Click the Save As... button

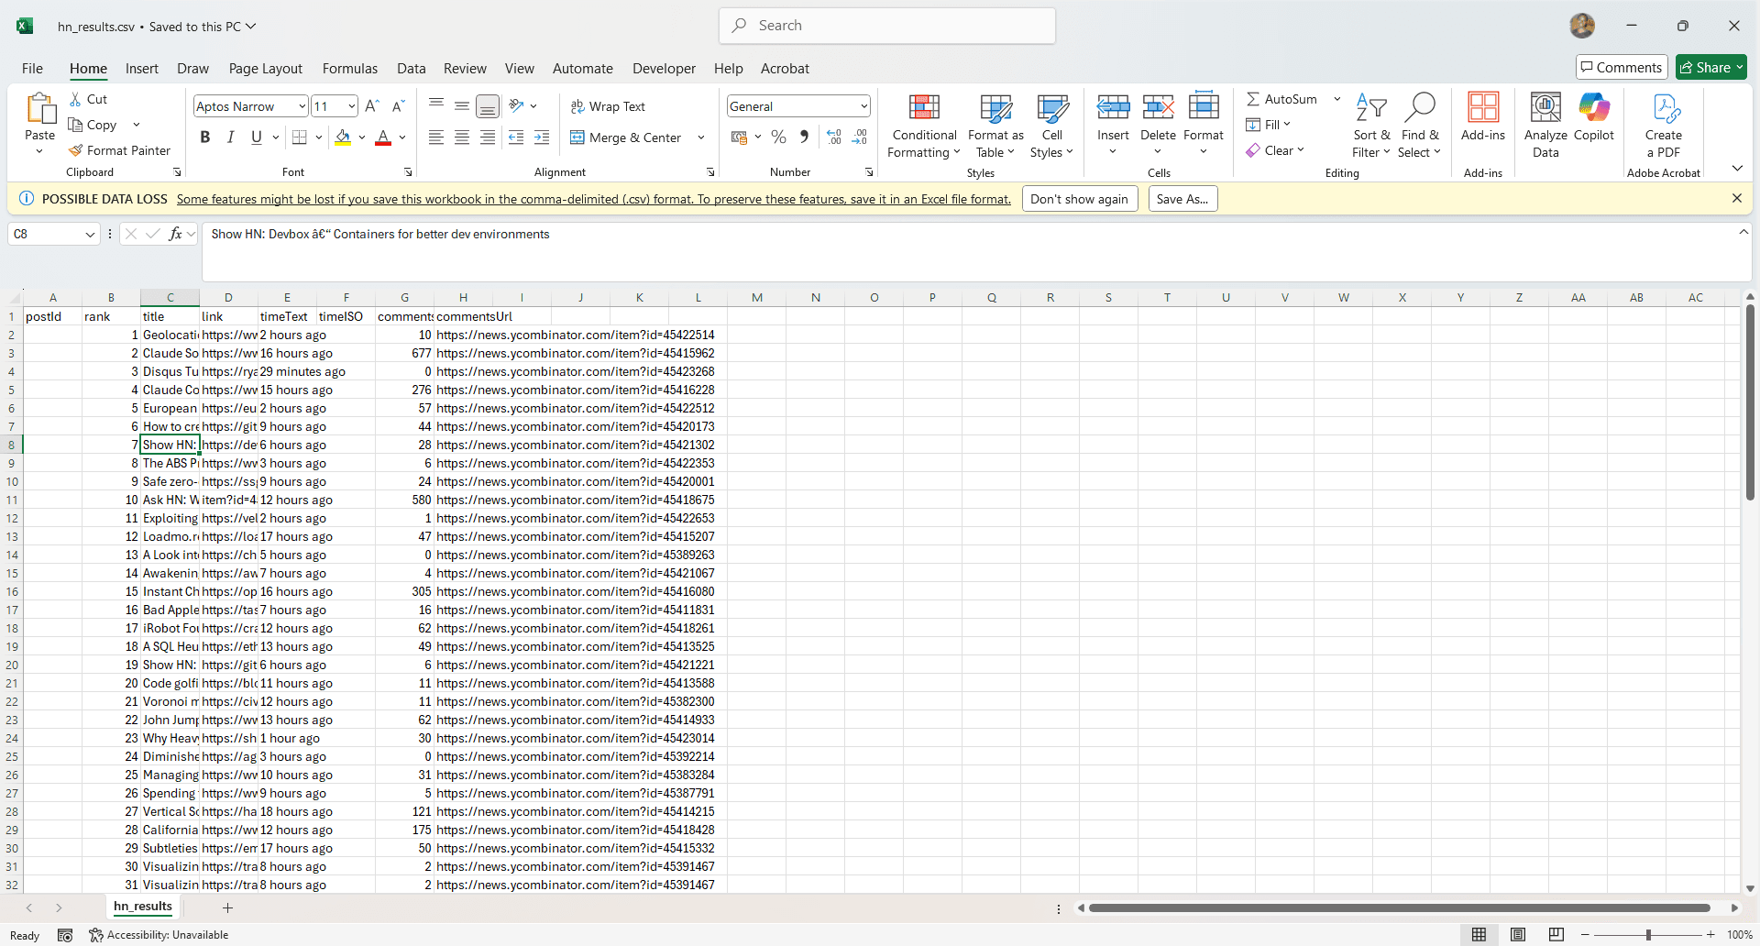click(1182, 199)
